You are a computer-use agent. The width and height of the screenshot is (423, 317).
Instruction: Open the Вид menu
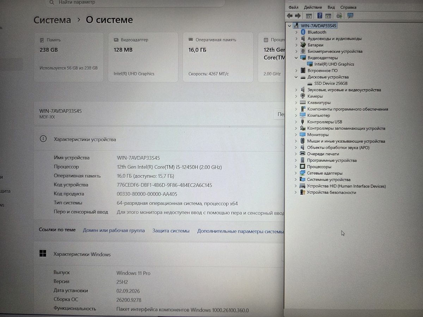tap(331, 7)
